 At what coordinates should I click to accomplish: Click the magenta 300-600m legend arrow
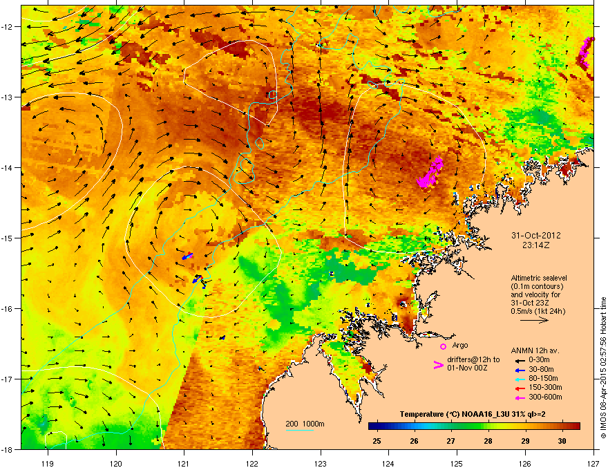[x=520, y=397]
